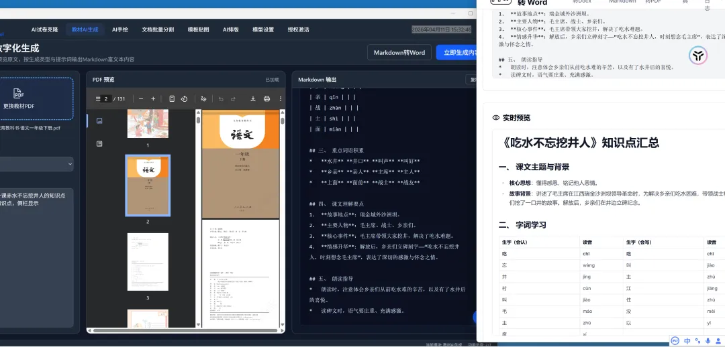Click the microphone icon in IME toolbar

coord(708,341)
